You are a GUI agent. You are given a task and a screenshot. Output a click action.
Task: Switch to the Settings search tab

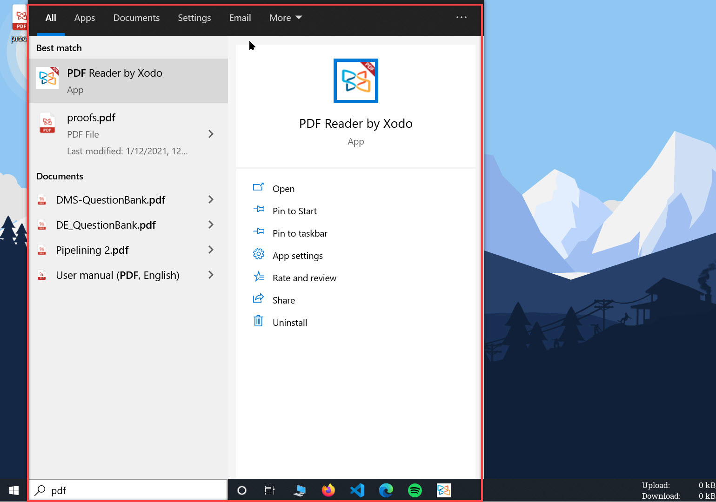194,18
